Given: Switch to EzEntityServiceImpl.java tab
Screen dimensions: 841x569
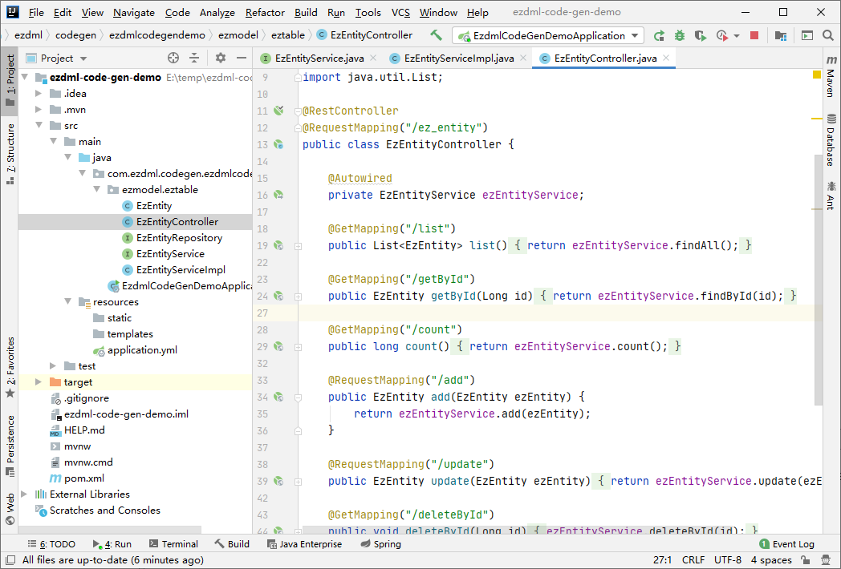Looking at the screenshot, I should (x=458, y=59).
